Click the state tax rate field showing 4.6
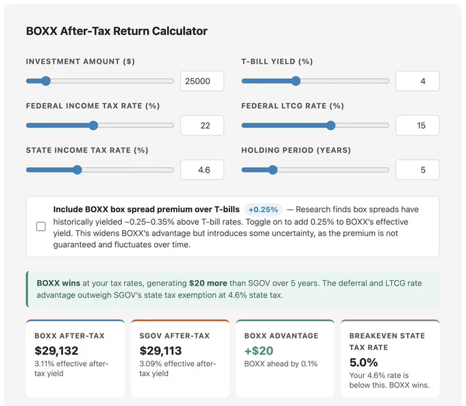 pyautogui.click(x=202, y=170)
